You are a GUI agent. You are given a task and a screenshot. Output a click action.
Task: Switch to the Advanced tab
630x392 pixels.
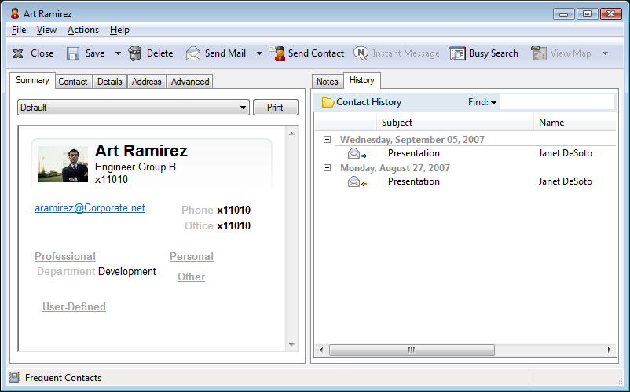click(x=190, y=82)
